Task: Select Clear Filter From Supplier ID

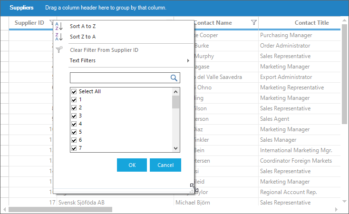Action: click(104, 50)
